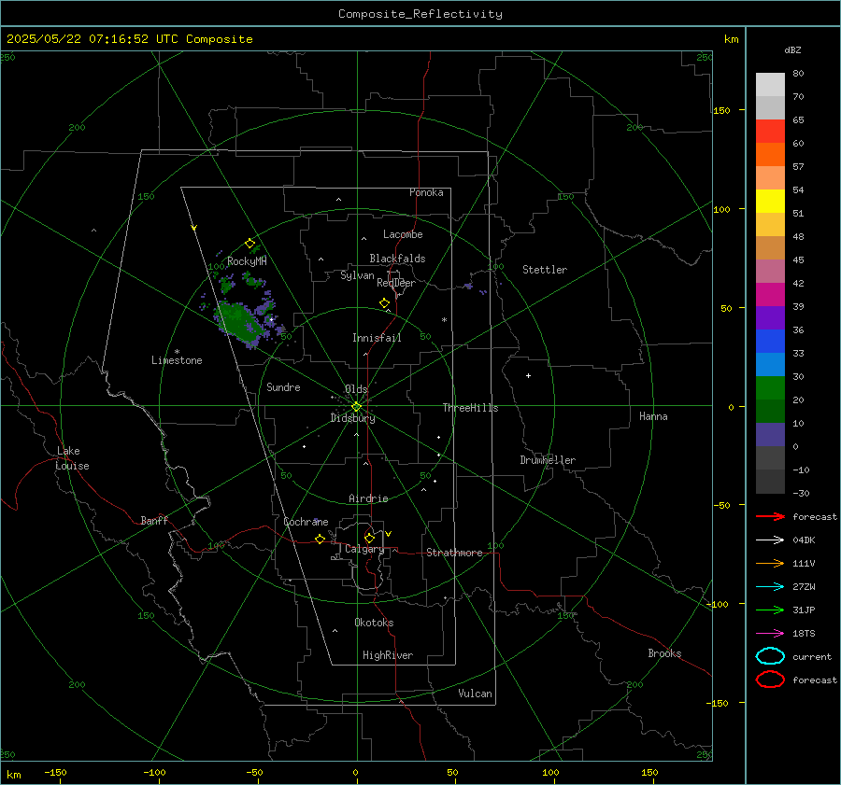Click the HighRiver label
The height and width of the screenshot is (785, 841).
coord(388,655)
